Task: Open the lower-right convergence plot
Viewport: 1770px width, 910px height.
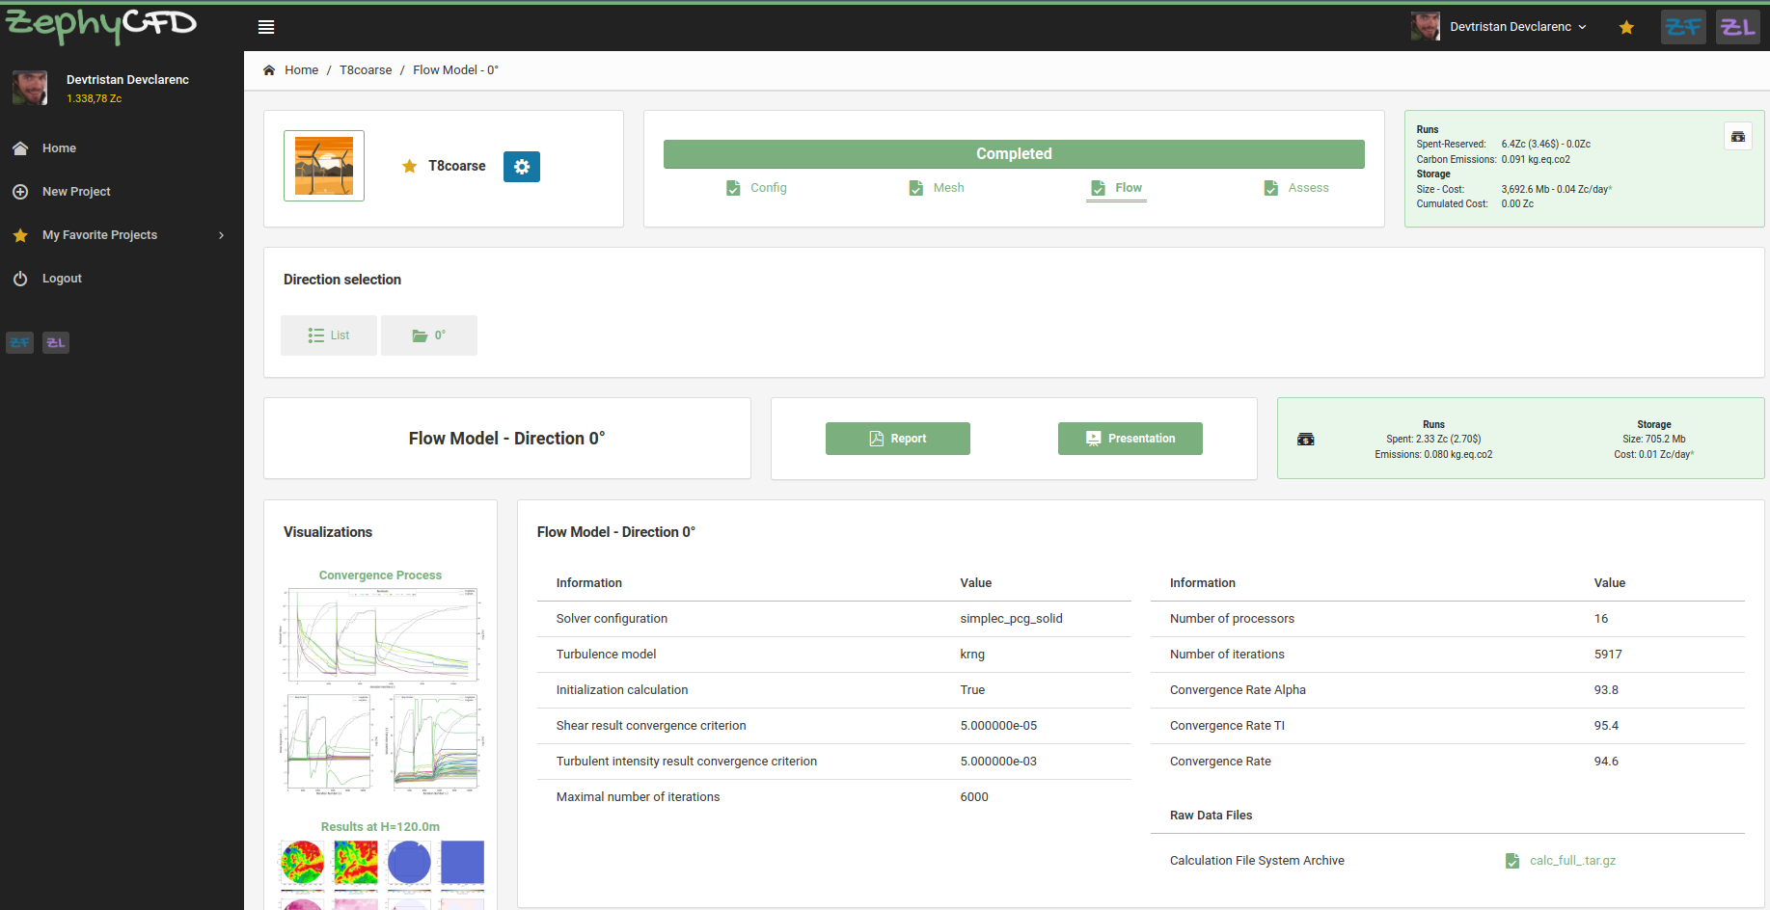Action: point(435,743)
